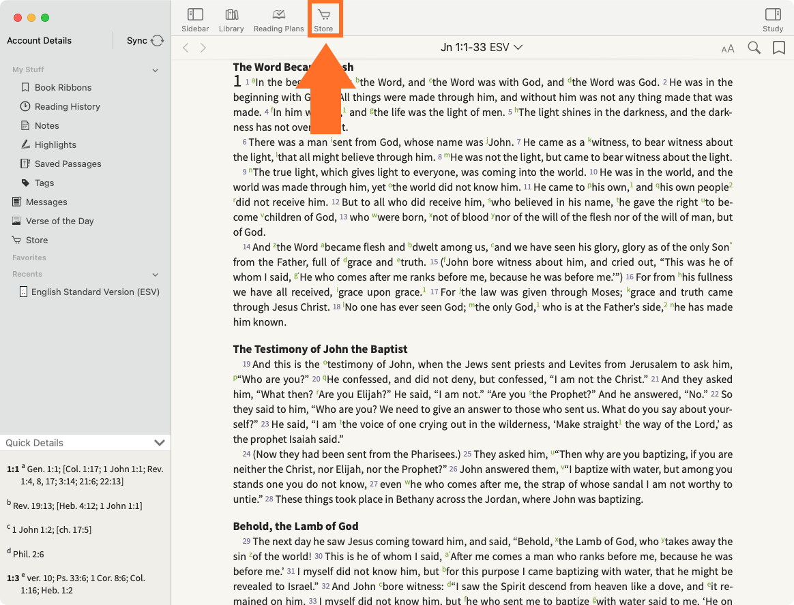Click verse number 19 in the passage
794x605 pixels.
tap(247, 364)
